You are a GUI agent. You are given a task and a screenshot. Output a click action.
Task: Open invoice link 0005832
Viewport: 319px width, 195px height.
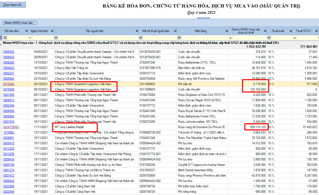(x=9, y=52)
